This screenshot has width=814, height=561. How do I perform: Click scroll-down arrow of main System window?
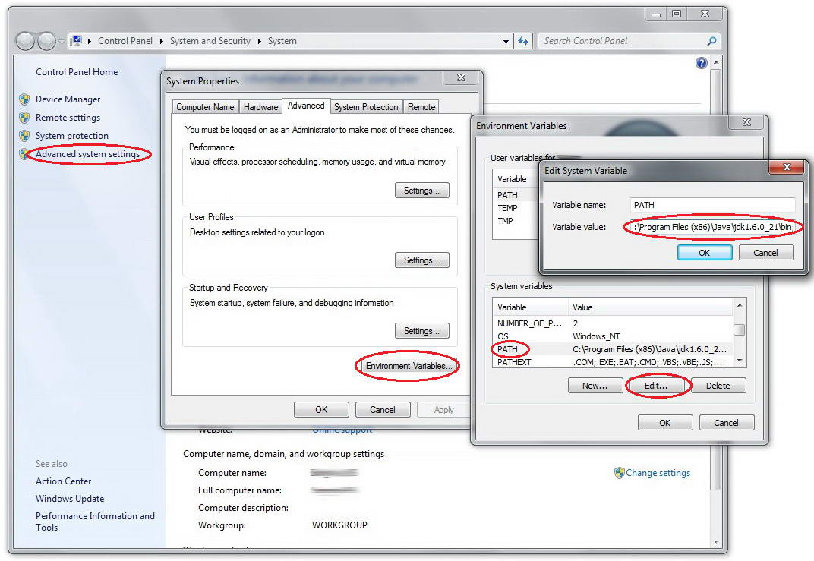coord(716,542)
